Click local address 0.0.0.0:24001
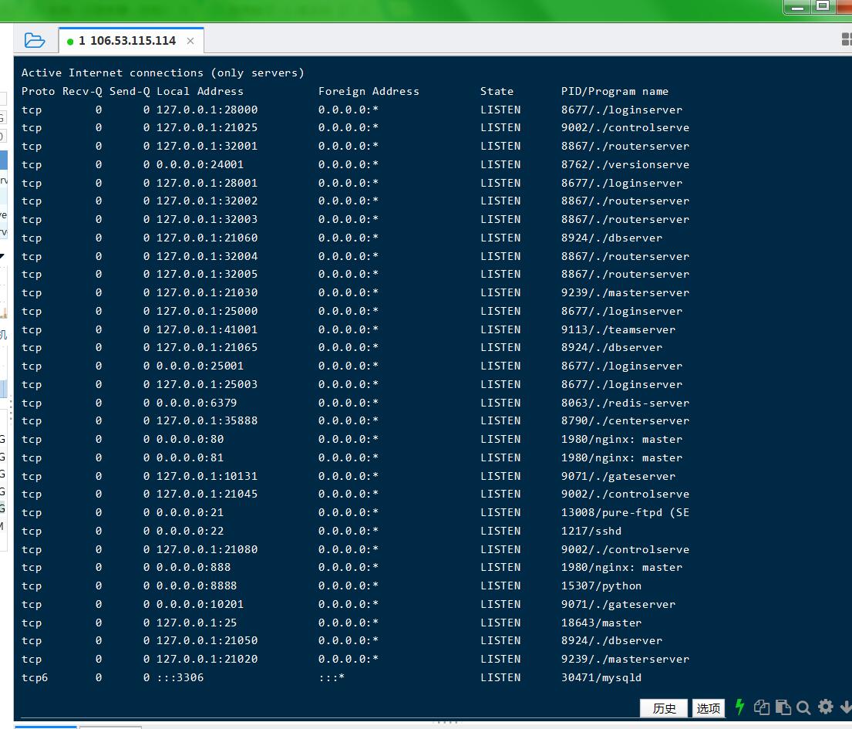 pyautogui.click(x=200, y=165)
